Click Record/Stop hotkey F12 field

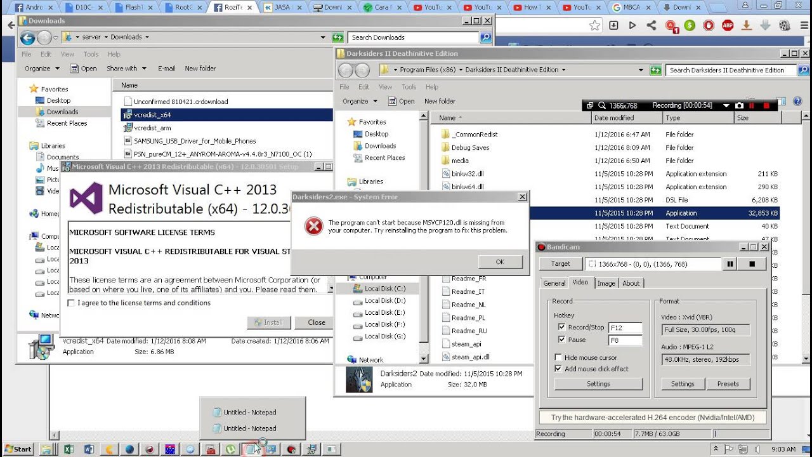tap(625, 328)
